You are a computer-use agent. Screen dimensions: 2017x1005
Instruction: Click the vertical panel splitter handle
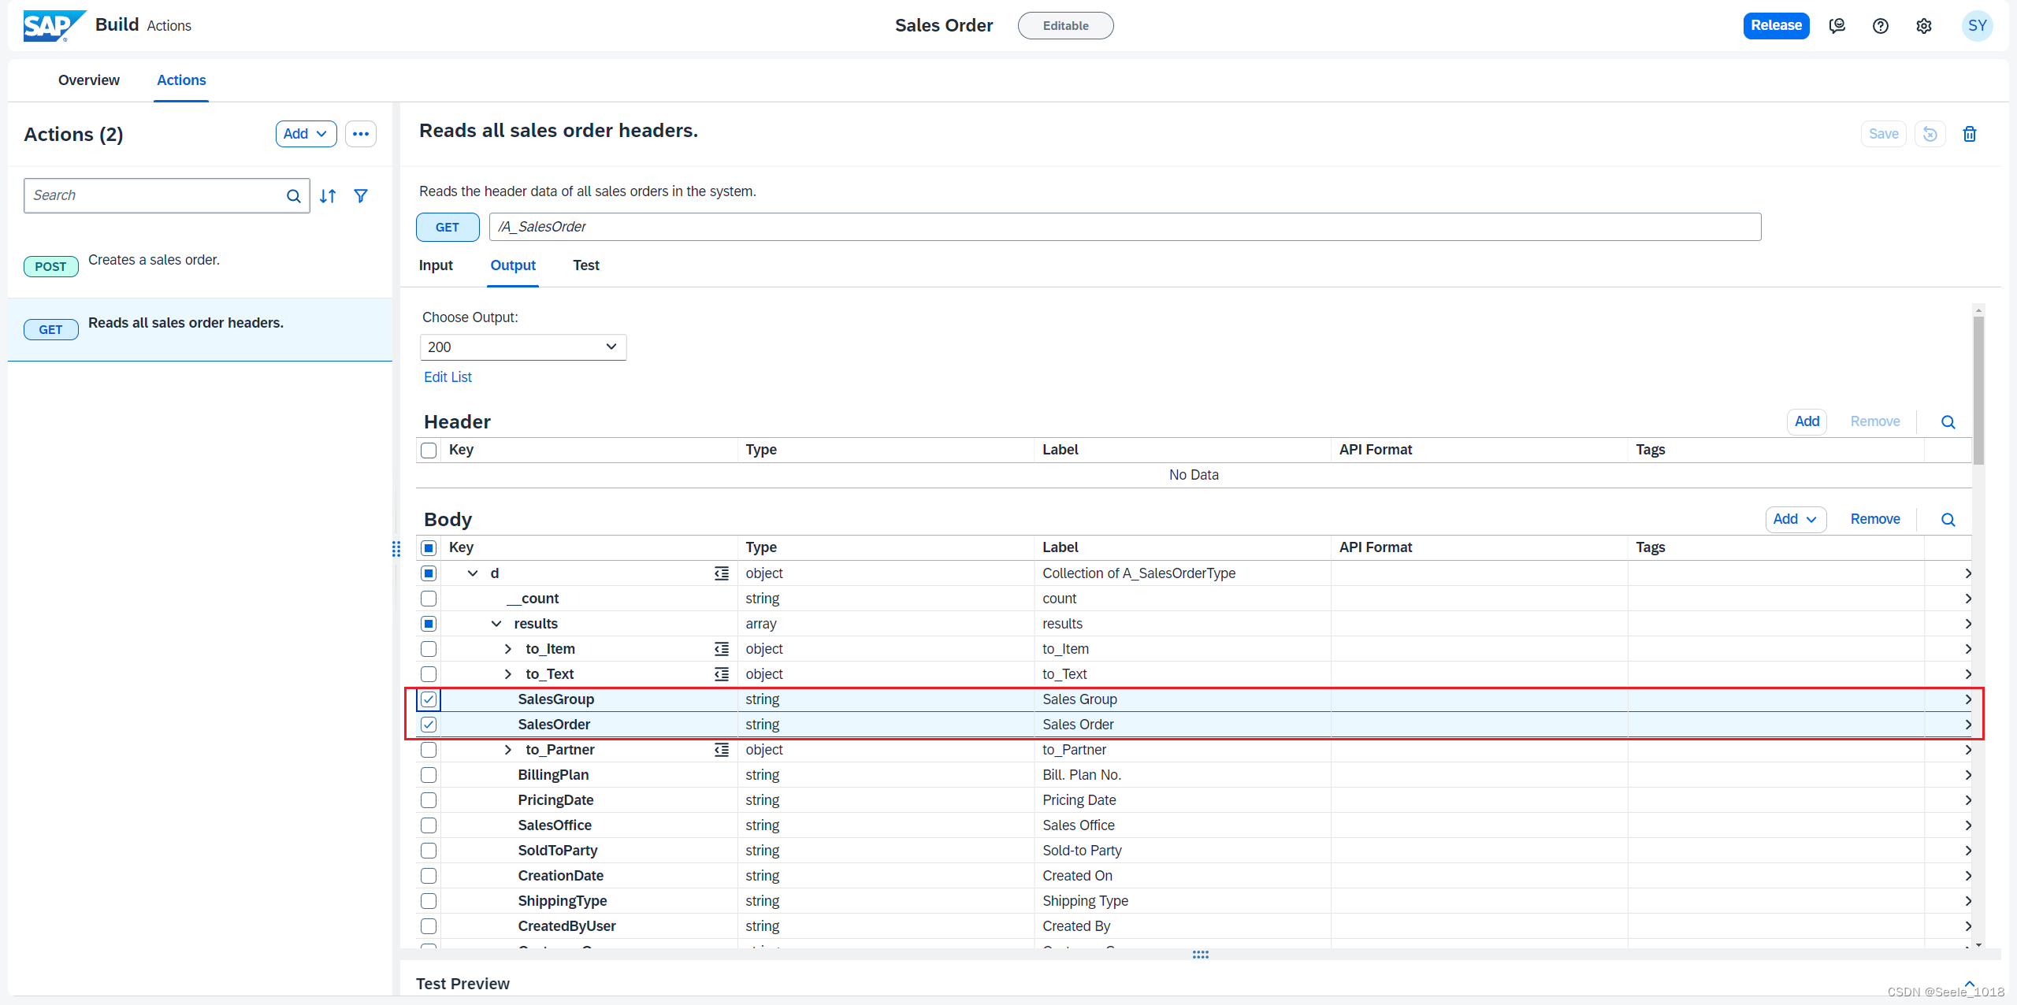coord(396,549)
